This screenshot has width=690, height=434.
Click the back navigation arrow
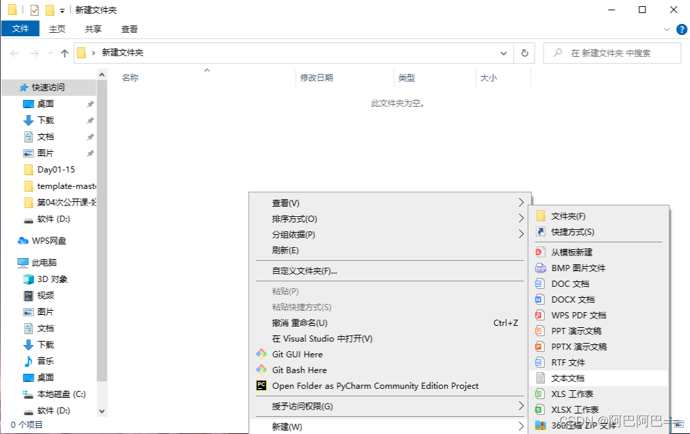[x=14, y=53]
